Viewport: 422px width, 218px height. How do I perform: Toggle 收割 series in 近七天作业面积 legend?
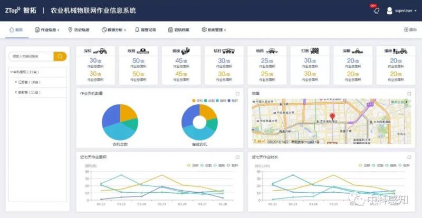[x=205, y=165]
